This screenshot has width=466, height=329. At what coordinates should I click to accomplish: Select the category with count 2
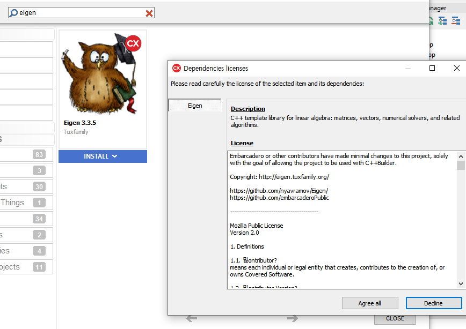tap(26, 235)
